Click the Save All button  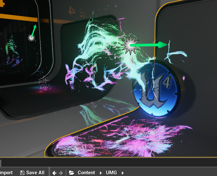[x=32, y=173]
